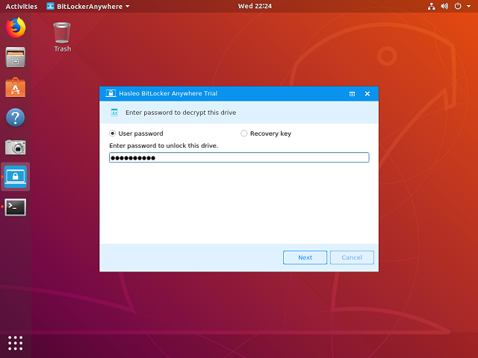478x358 pixels.
Task: Select the User password option
Action: coord(136,134)
